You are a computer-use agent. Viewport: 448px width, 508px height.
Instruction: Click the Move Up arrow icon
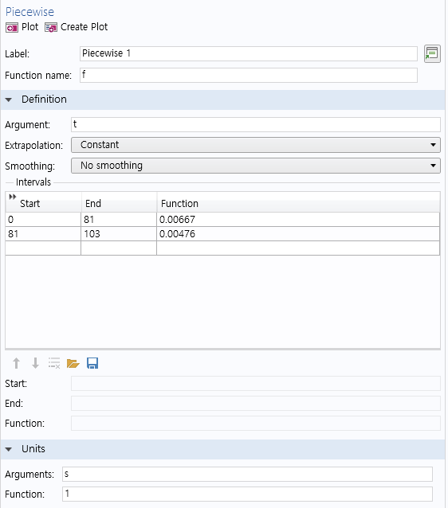[x=16, y=363]
